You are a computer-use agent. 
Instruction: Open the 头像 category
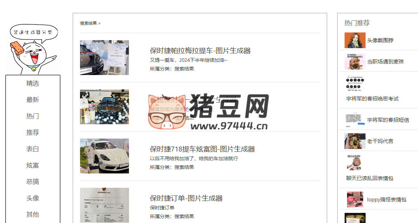(33, 198)
